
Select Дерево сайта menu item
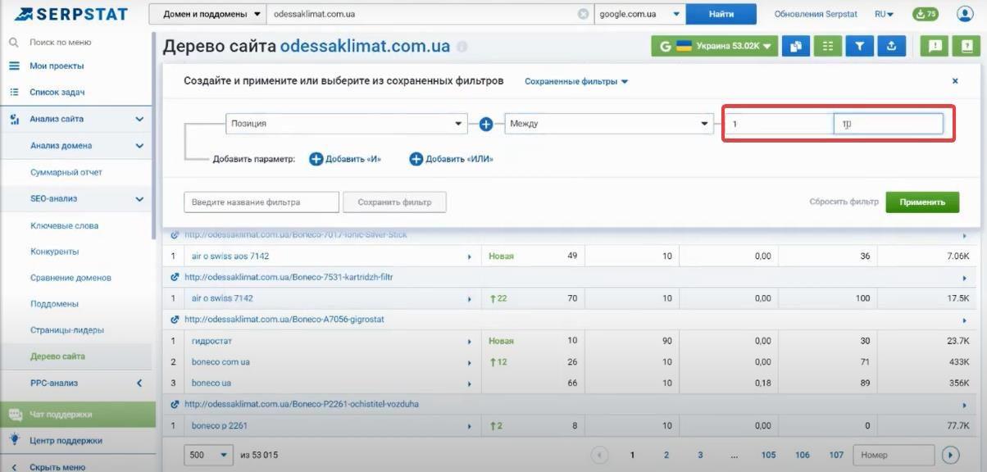click(x=57, y=356)
